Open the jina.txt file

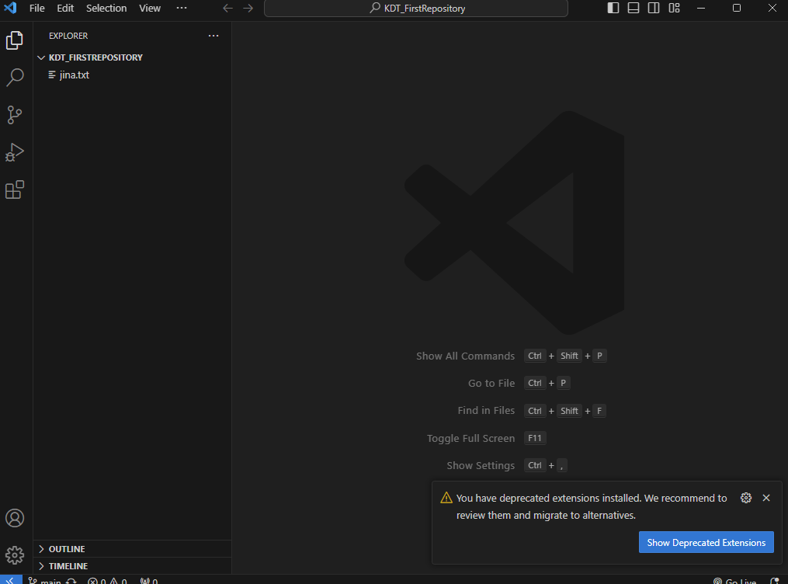coord(132,75)
